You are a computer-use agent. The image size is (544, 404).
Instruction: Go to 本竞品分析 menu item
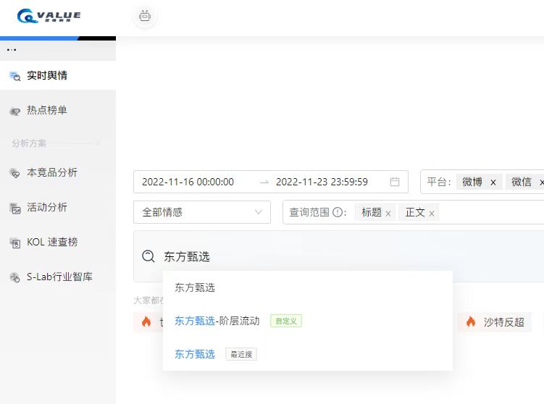(x=52, y=172)
